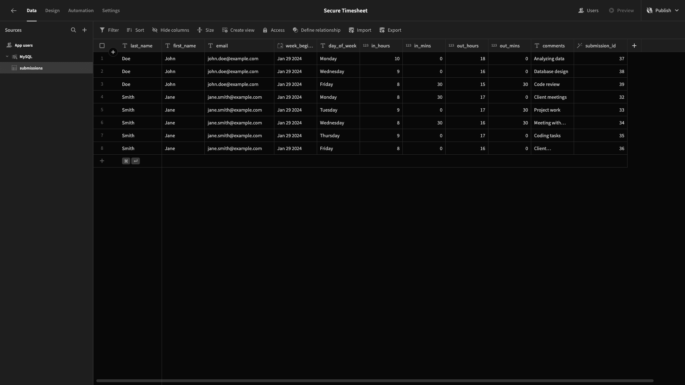The image size is (685, 385).
Task: Switch to the Automation tab
Action: (81, 11)
